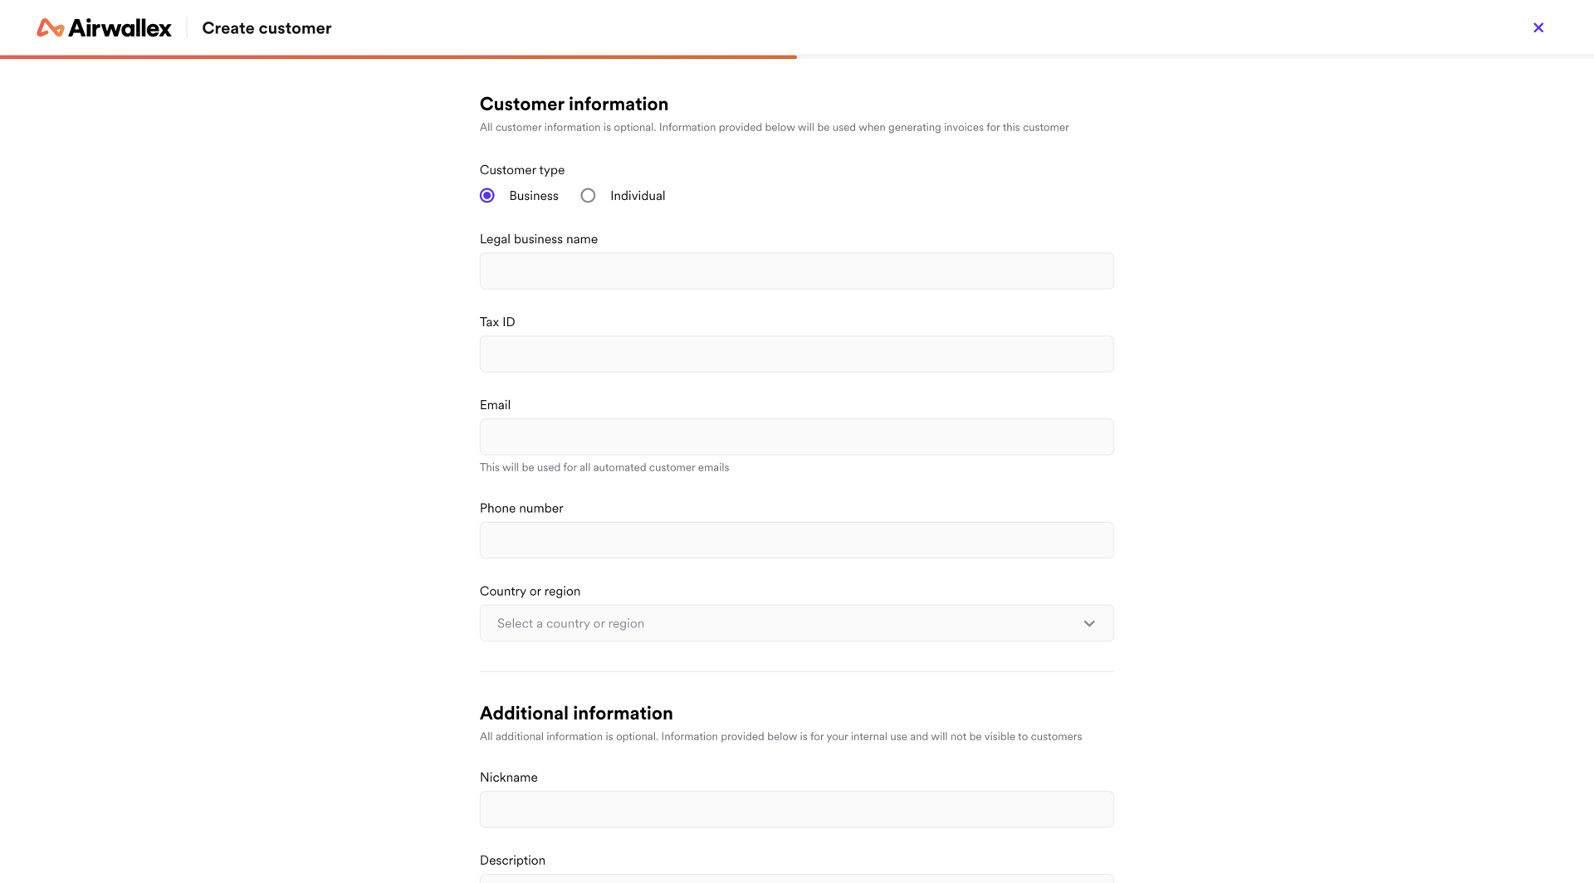Screen dimensions: 1594x883
Task: Click the Phone number field
Action: [796, 539]
